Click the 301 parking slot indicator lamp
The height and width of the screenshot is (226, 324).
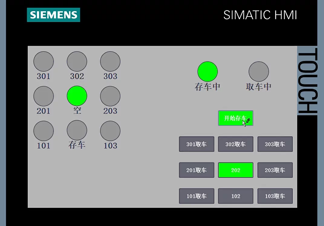(x=44, y=61)
